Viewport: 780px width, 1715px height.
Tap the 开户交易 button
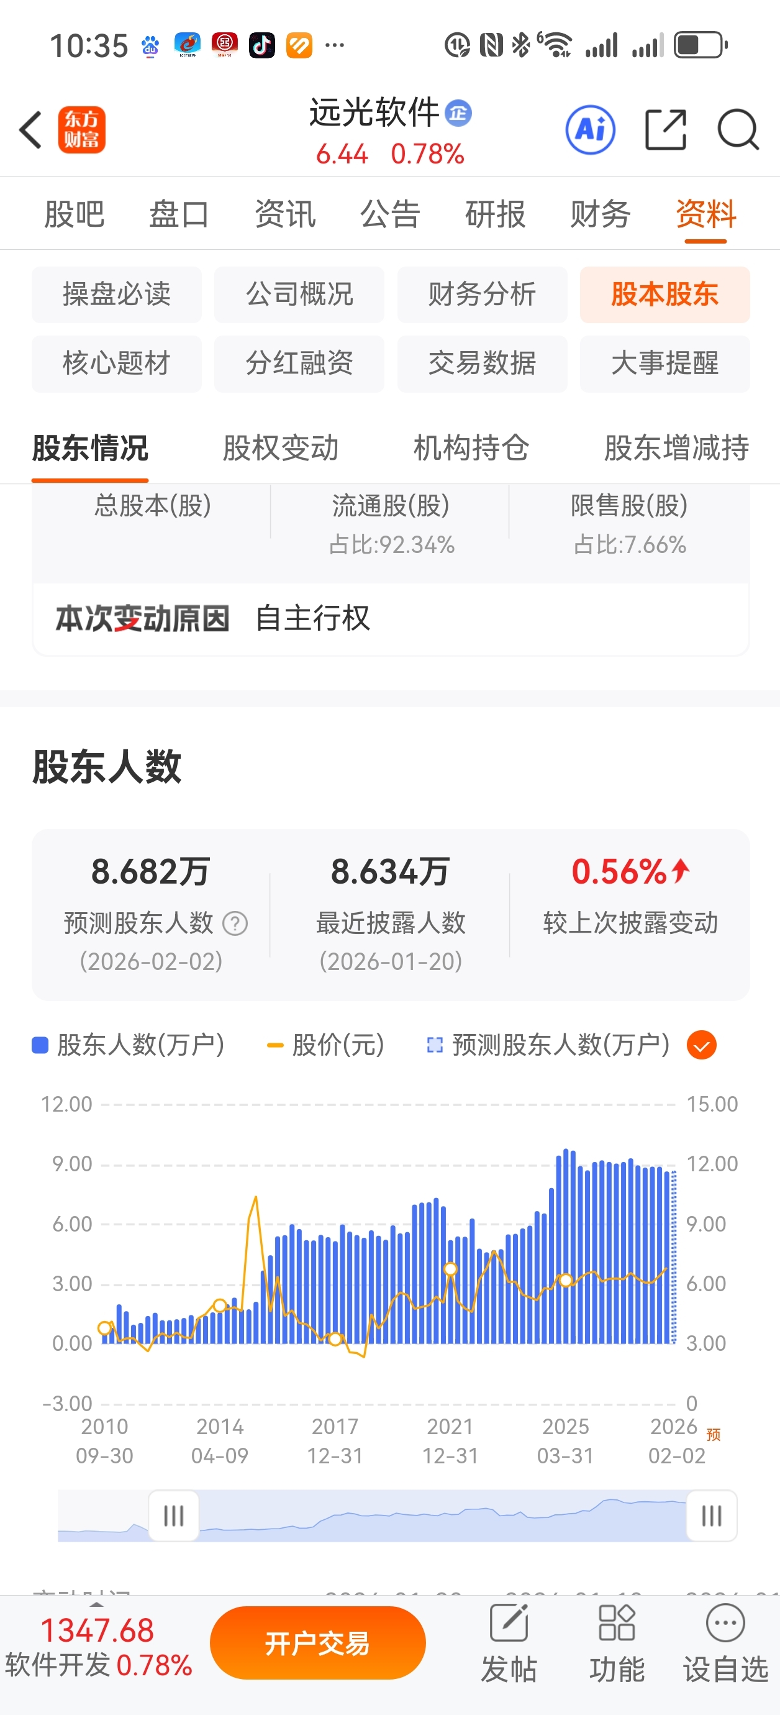point(317,1642)
